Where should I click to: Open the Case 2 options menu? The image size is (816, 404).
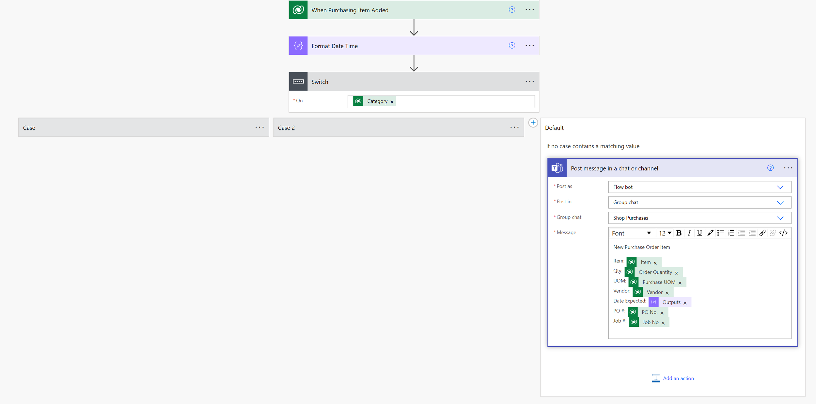click(x=514, y=127)
